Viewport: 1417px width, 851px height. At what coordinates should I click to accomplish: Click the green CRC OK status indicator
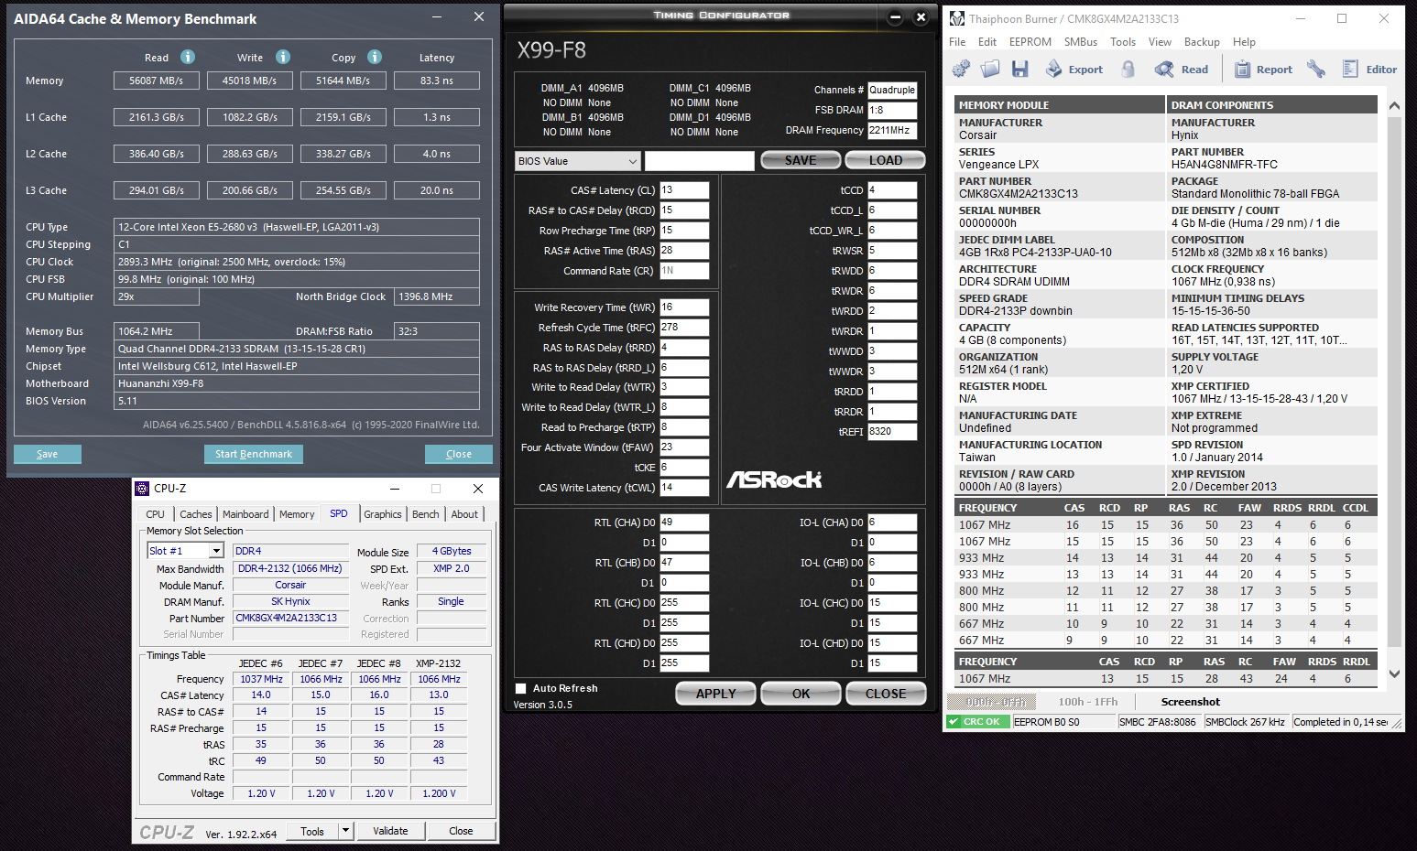(x=978, y=722)
